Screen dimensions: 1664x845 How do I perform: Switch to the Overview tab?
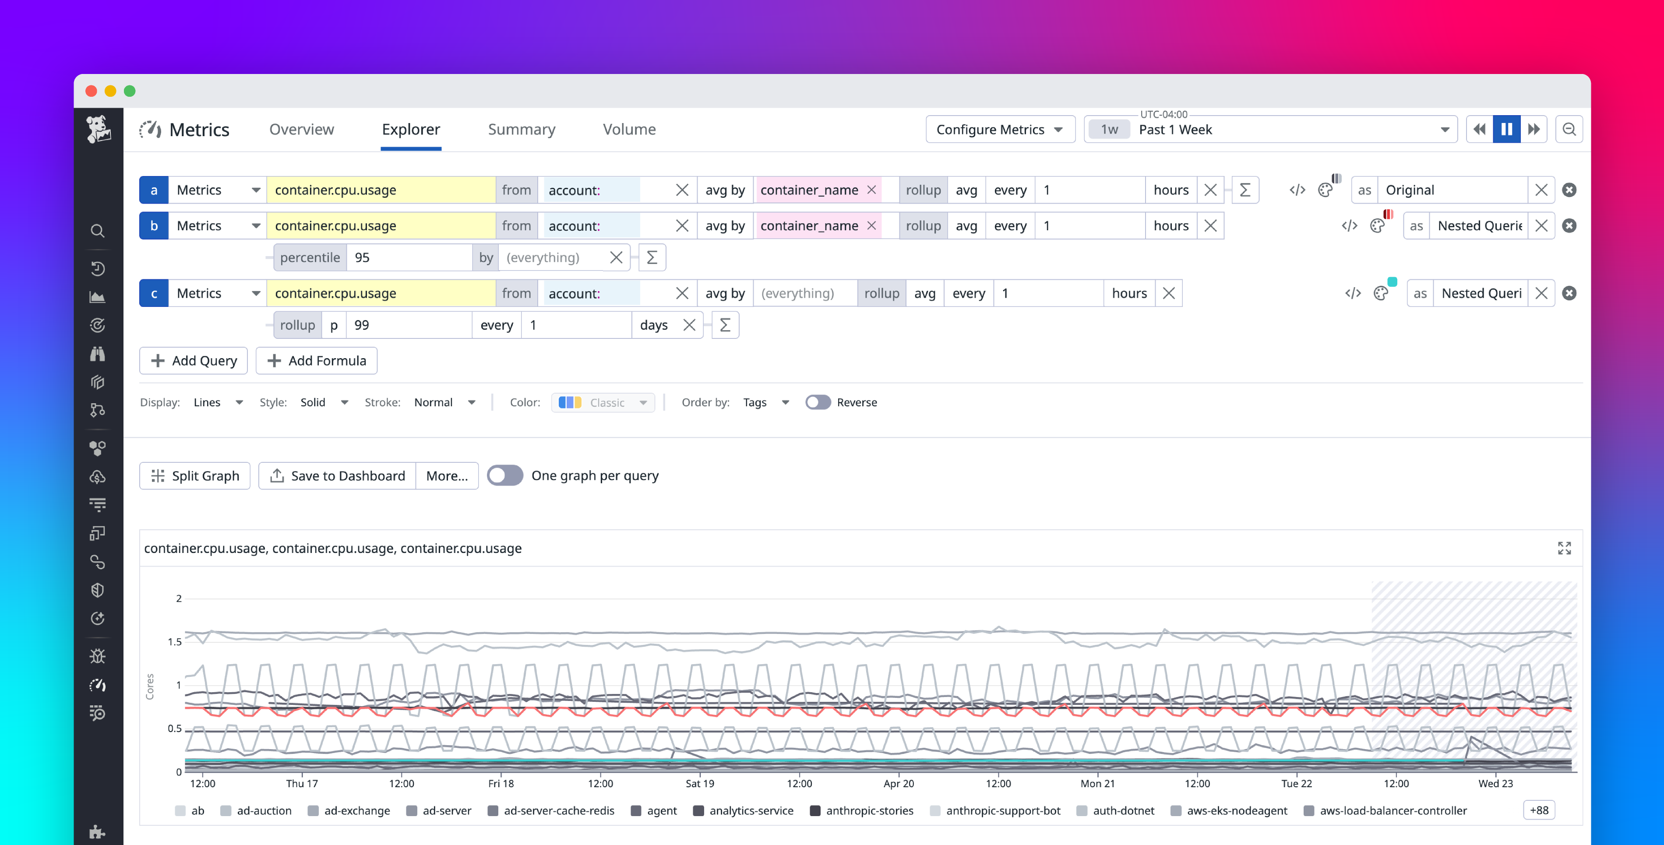pos(302,129)
